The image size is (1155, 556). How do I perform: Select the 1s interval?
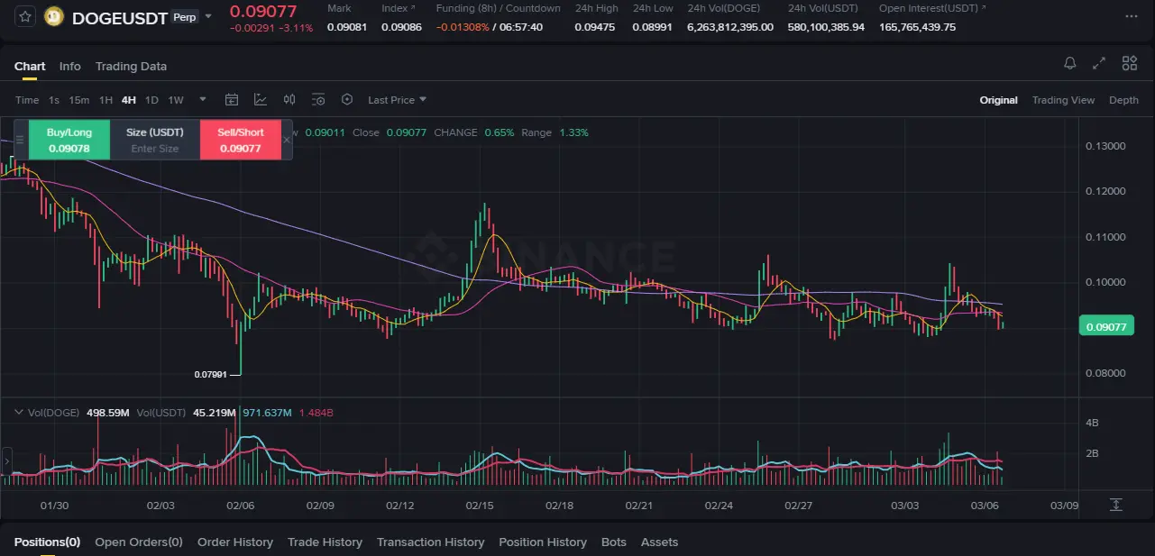[54, 100]
